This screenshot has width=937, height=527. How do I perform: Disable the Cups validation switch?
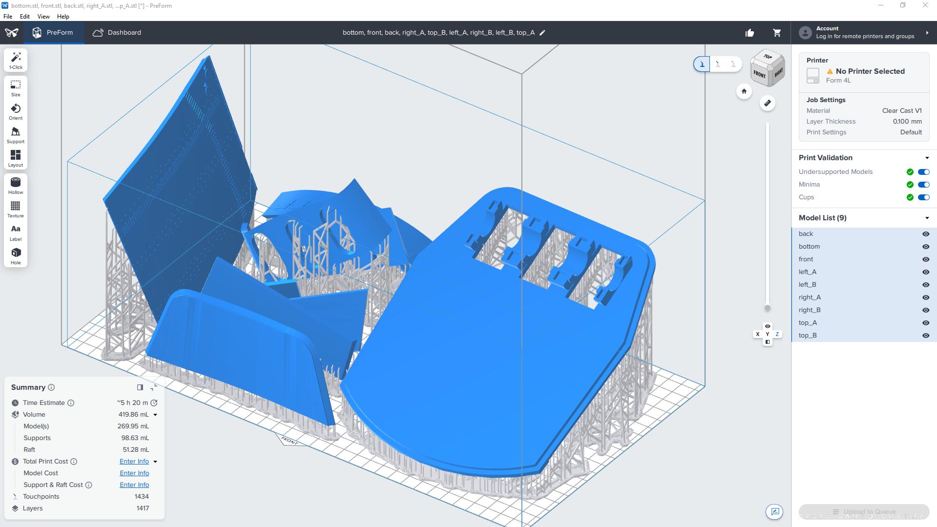click(x=923, y=197)
